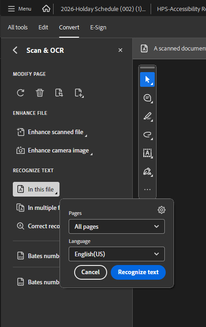206x327 pixels.
Task: Select the arrow selection tool
Action: [x=147, y=79]
